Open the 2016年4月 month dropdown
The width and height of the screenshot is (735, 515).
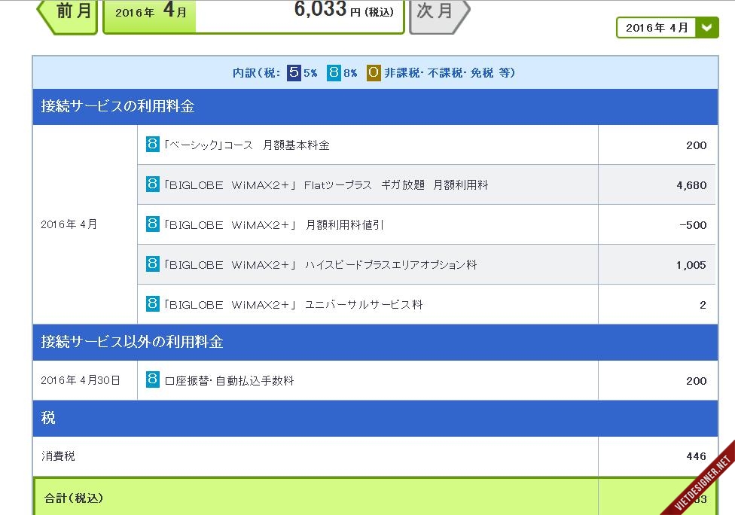[x=667, y=28]
